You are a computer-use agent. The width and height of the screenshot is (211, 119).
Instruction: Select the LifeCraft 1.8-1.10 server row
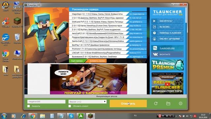pos(108,53)
